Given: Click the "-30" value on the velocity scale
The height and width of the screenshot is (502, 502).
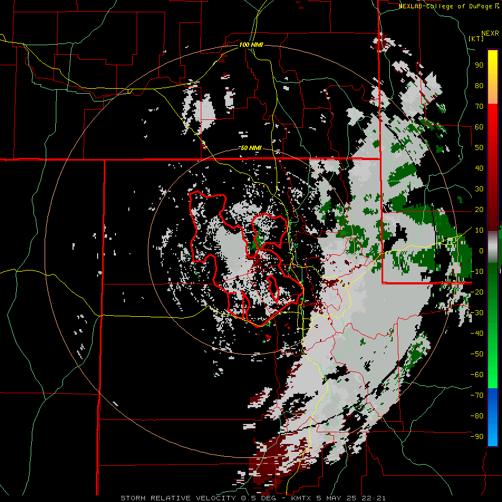Looking at the screenshot, I should (x=477, y=313).
